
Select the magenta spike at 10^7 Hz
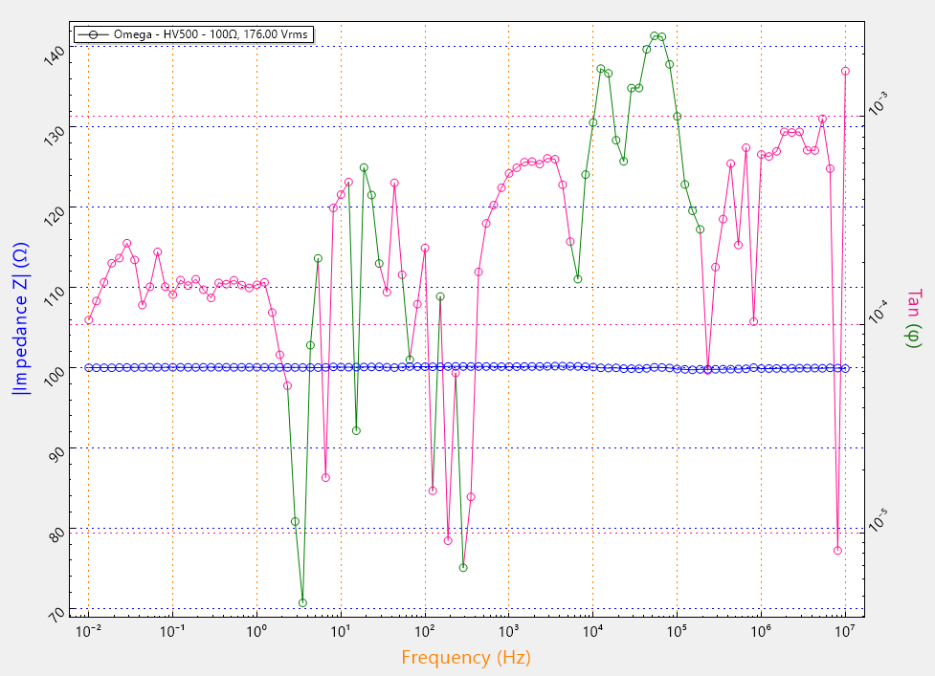point(845,70)
